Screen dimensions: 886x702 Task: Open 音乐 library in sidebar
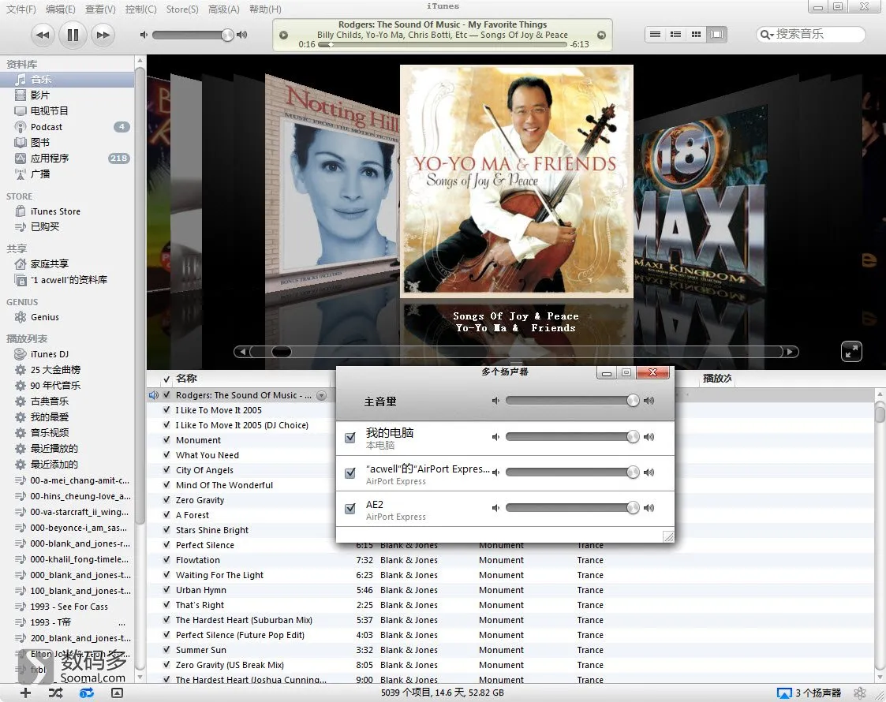pos(67,80)
